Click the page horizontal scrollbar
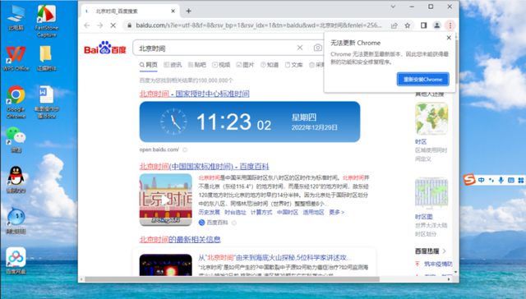 232,279
